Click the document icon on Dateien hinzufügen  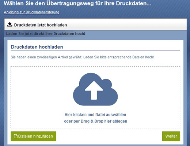click(x=16, y=136)
